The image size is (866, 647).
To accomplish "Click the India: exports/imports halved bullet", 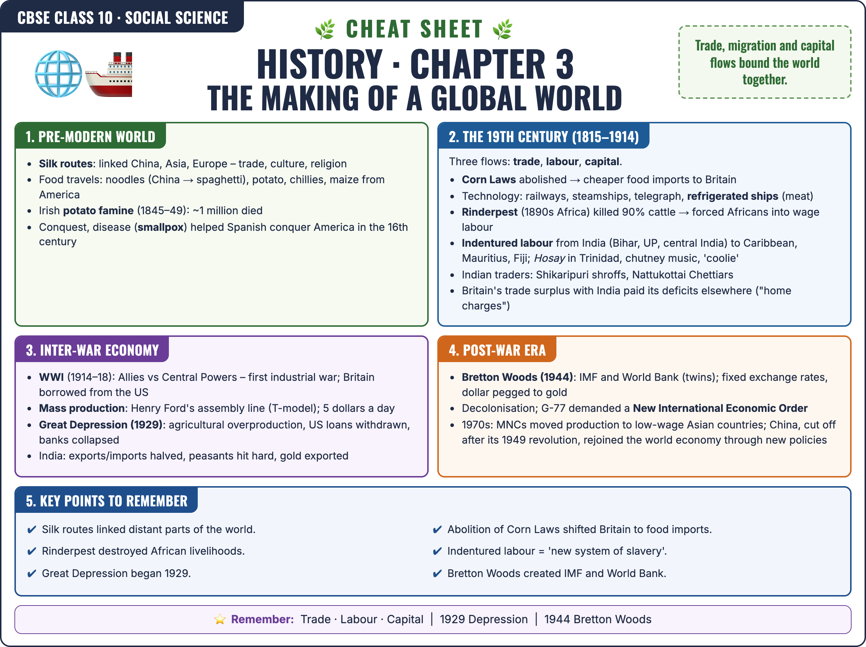I will point(193,456).
